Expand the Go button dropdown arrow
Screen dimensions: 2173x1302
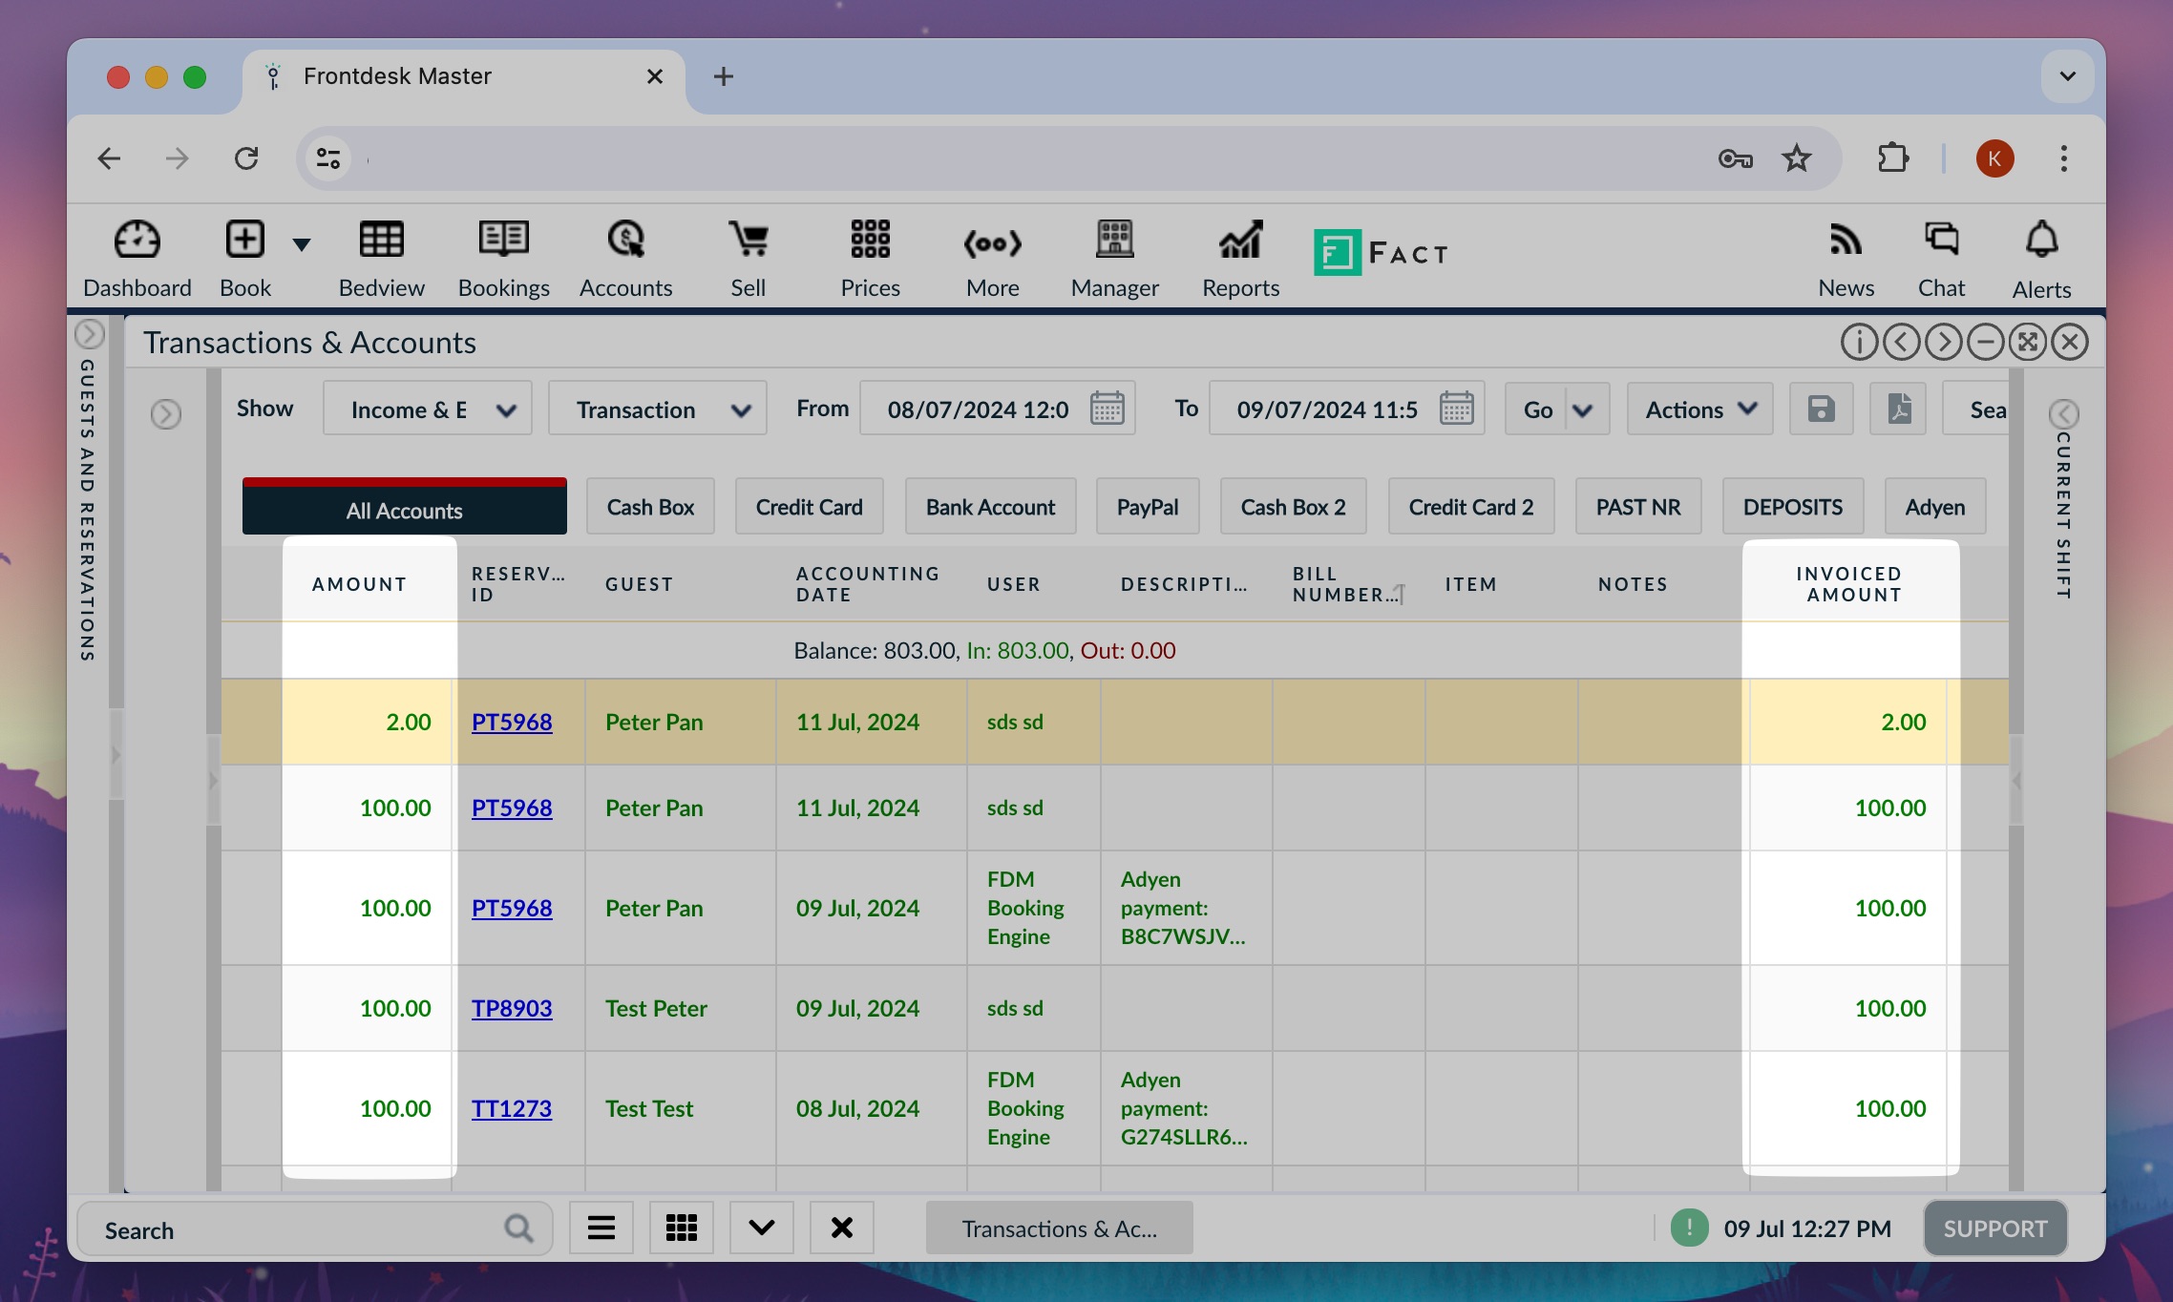click(x=1583, y=409)
